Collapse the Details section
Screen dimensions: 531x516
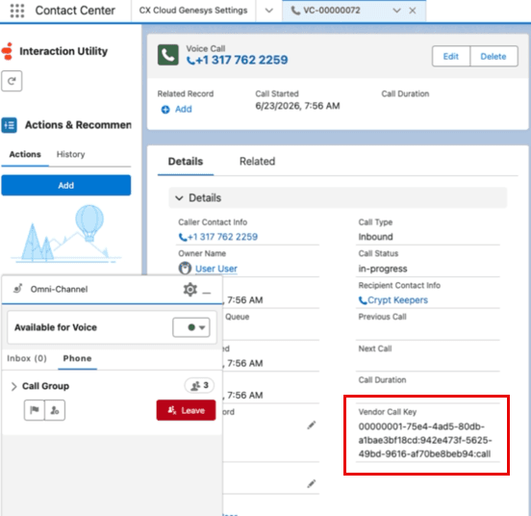point(179,198)
